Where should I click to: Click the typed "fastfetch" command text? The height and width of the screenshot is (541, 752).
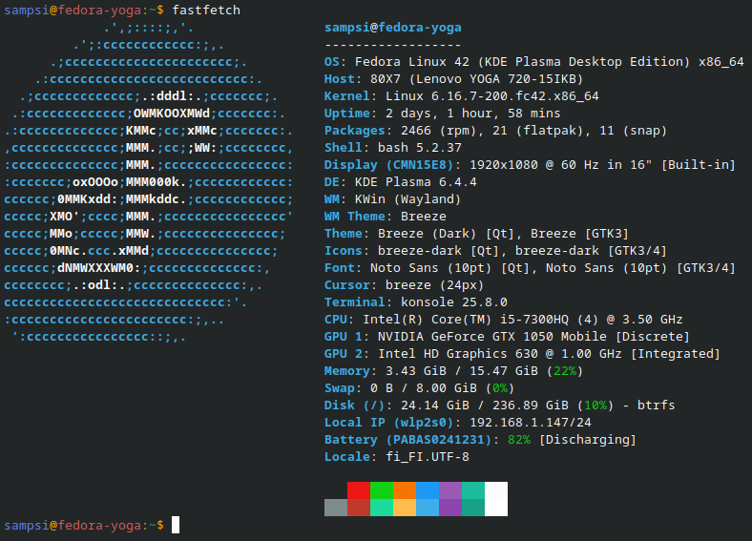[x=206, y=10]
